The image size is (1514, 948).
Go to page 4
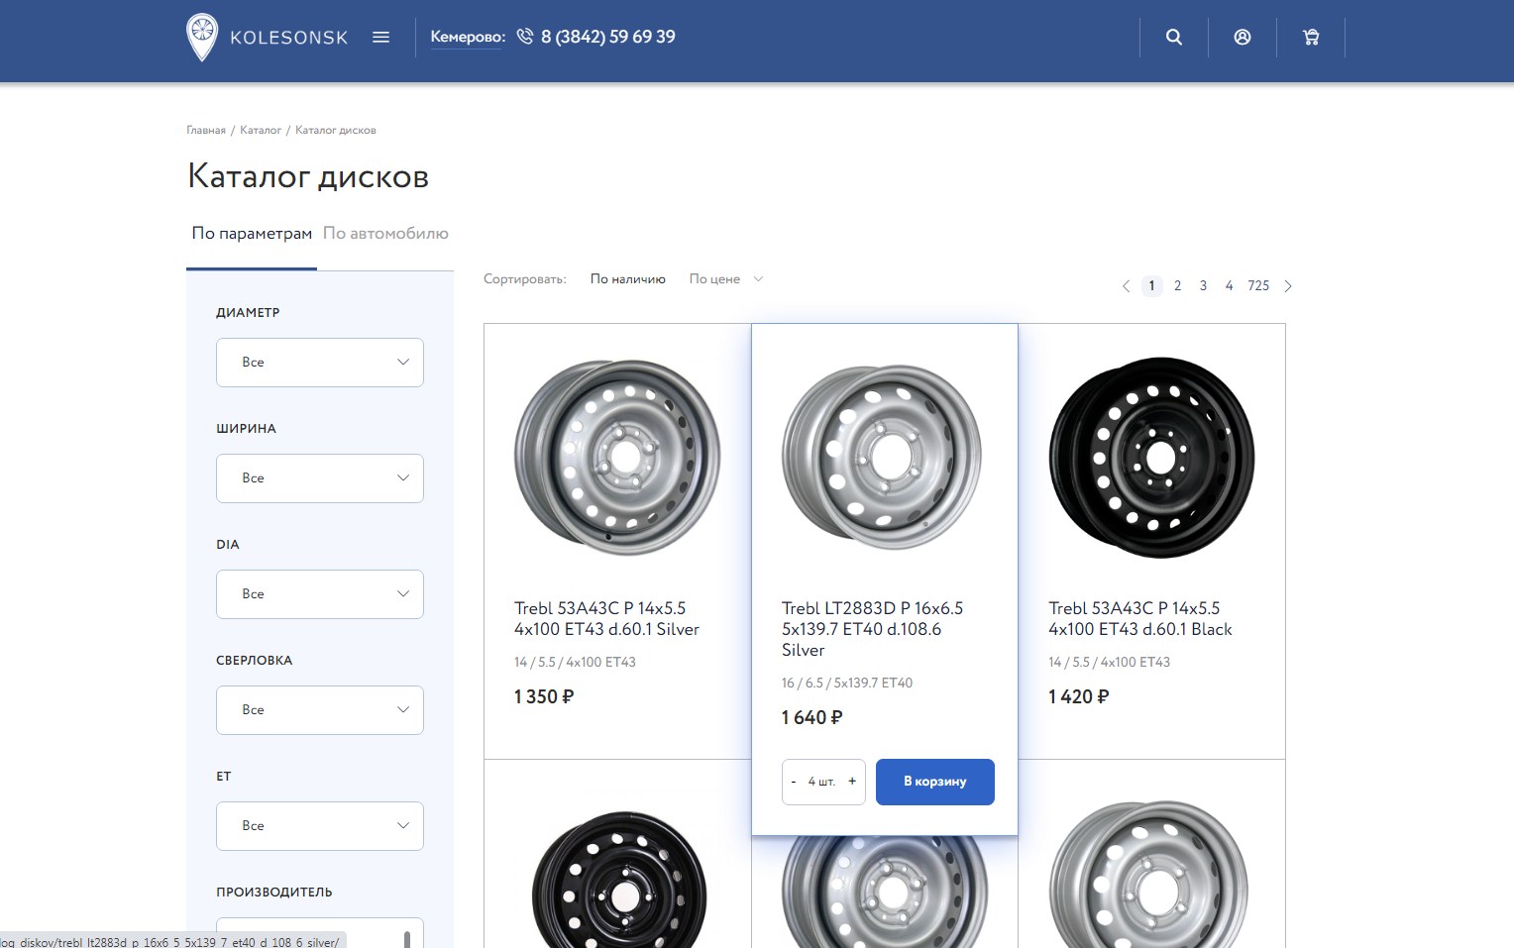coord(1229,286)
